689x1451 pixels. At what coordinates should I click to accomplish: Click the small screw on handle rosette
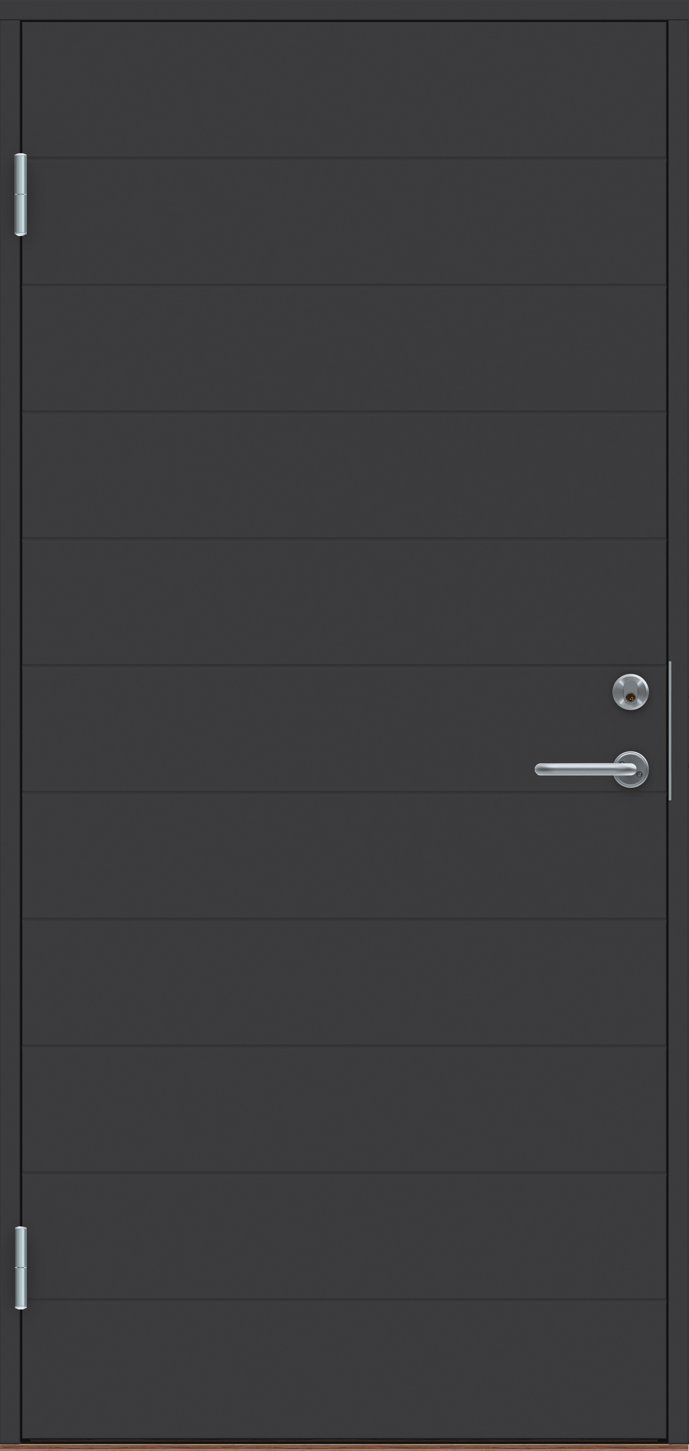(x=639, y=776)
